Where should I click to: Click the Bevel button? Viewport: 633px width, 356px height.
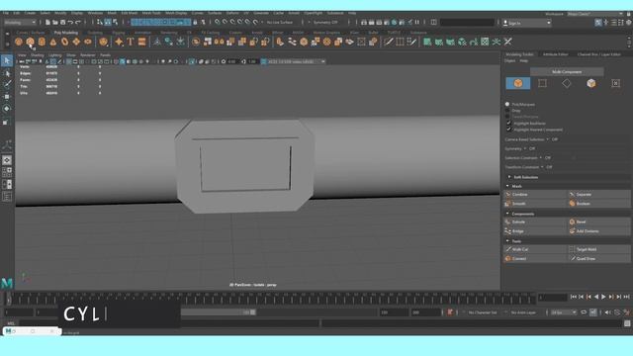point(599,222)
